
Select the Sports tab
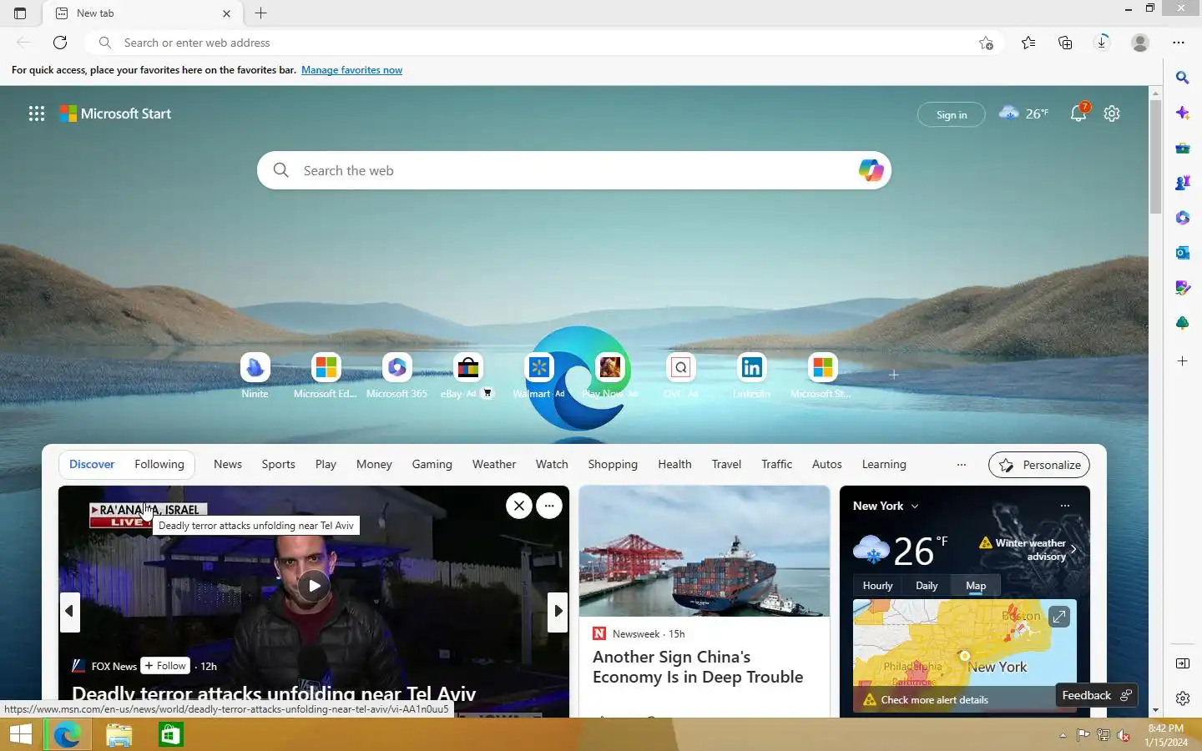(278, 465)
